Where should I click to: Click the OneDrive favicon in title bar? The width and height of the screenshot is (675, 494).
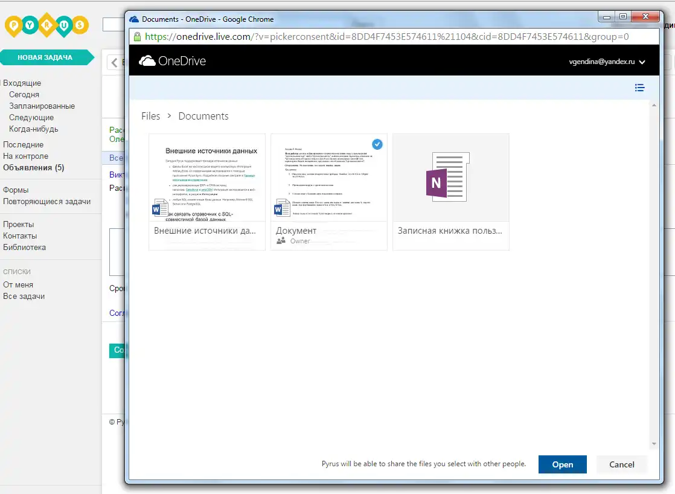134,19
